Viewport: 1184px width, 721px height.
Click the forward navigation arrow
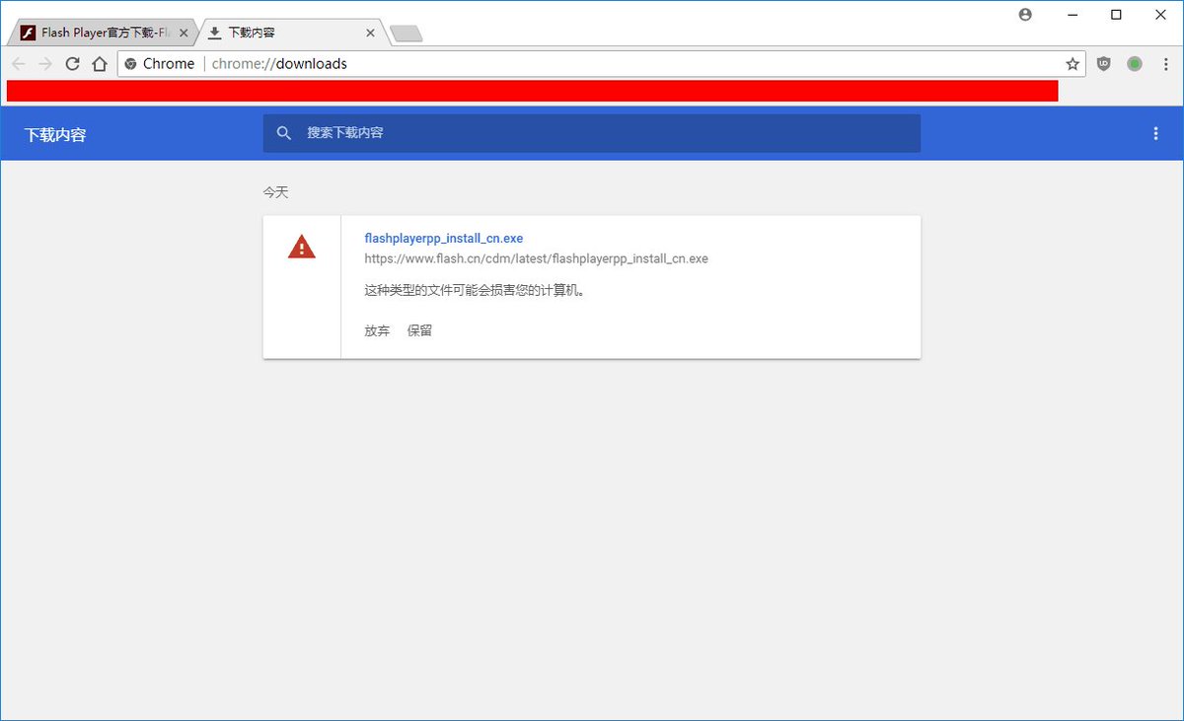[45, 63]
